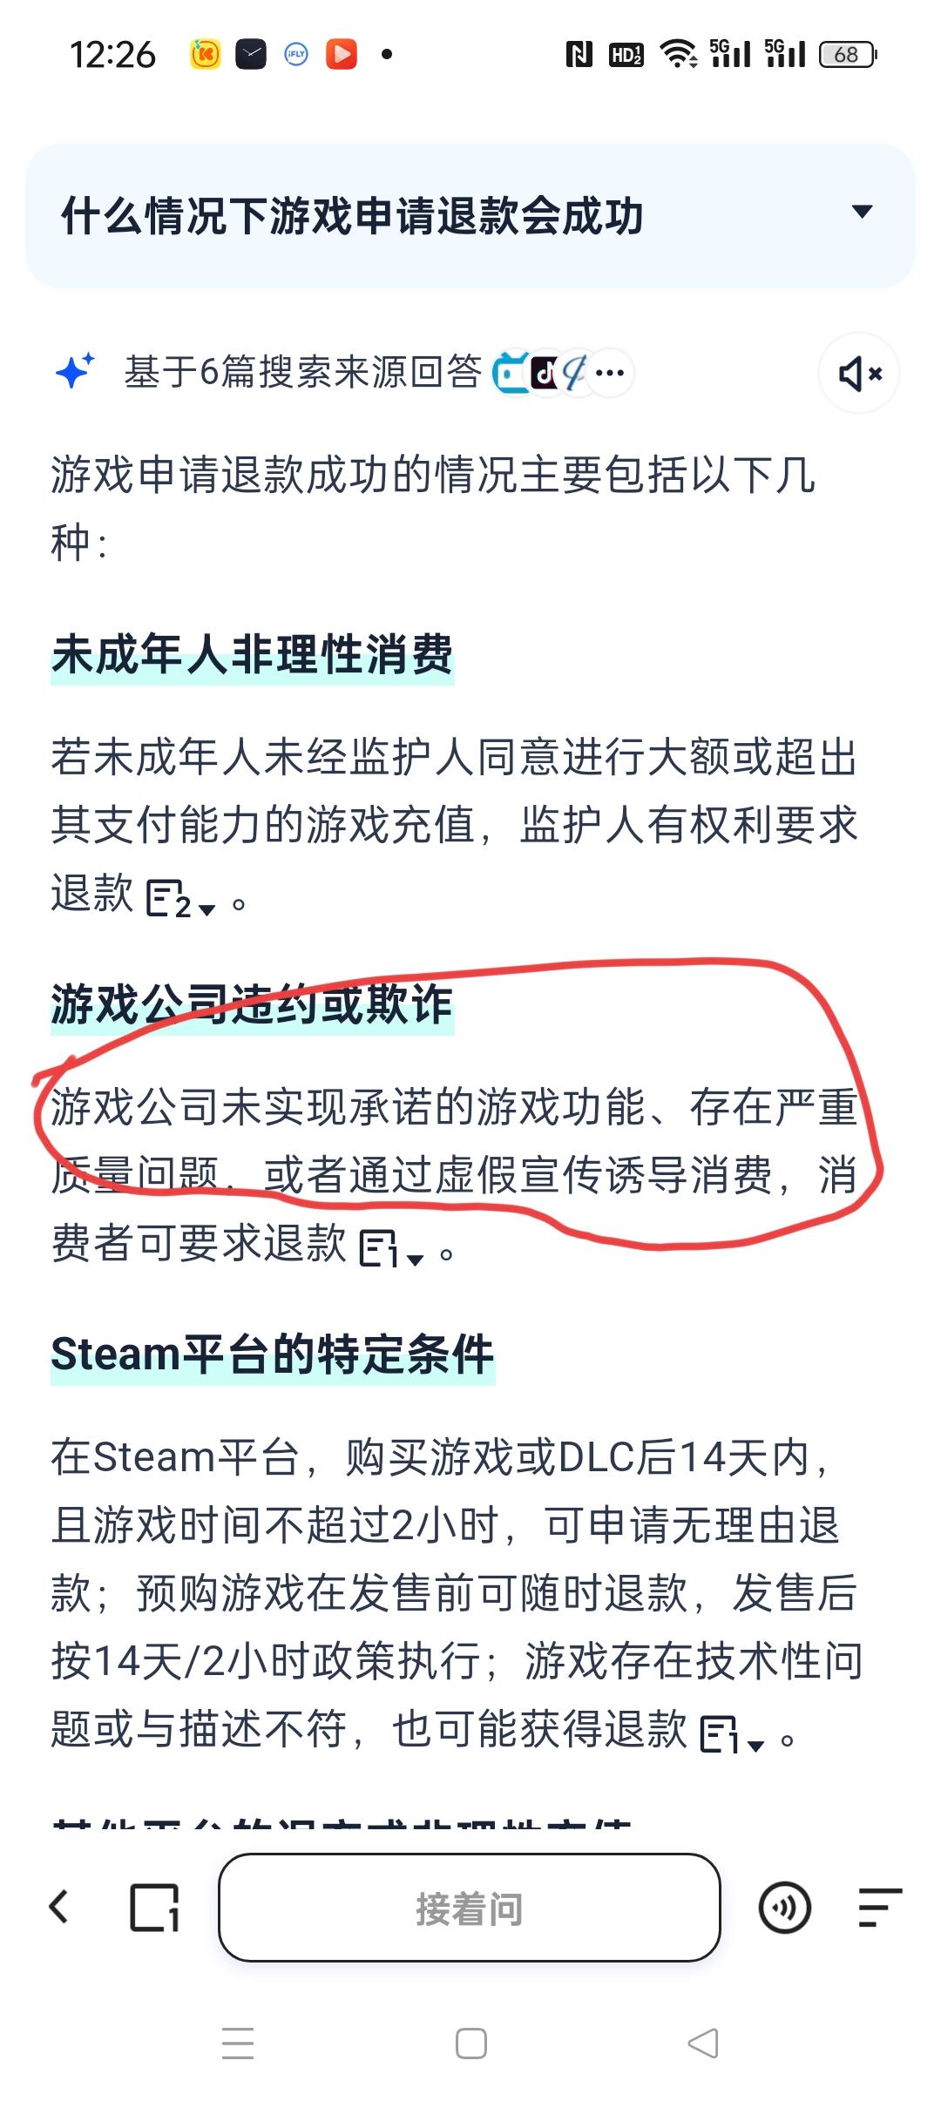Tap the TikTok source icon
941x2101 pixels.
coord(545,374)
